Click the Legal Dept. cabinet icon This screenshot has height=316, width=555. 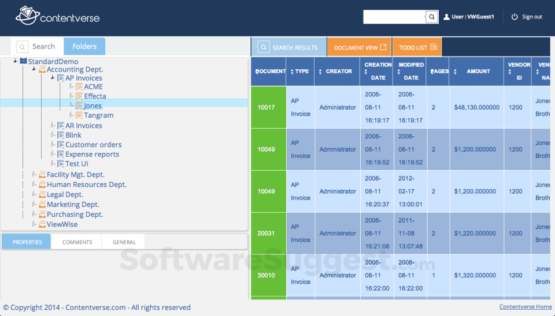(42, 194)
